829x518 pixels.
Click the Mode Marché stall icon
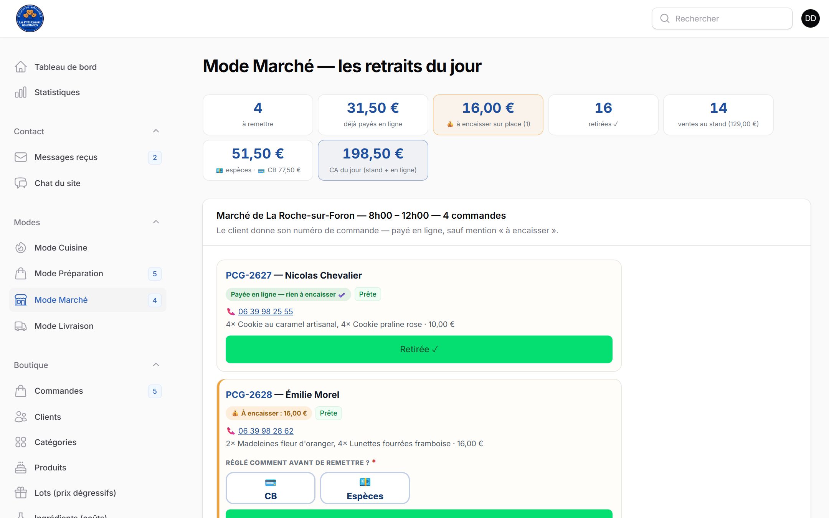[21, 300]
